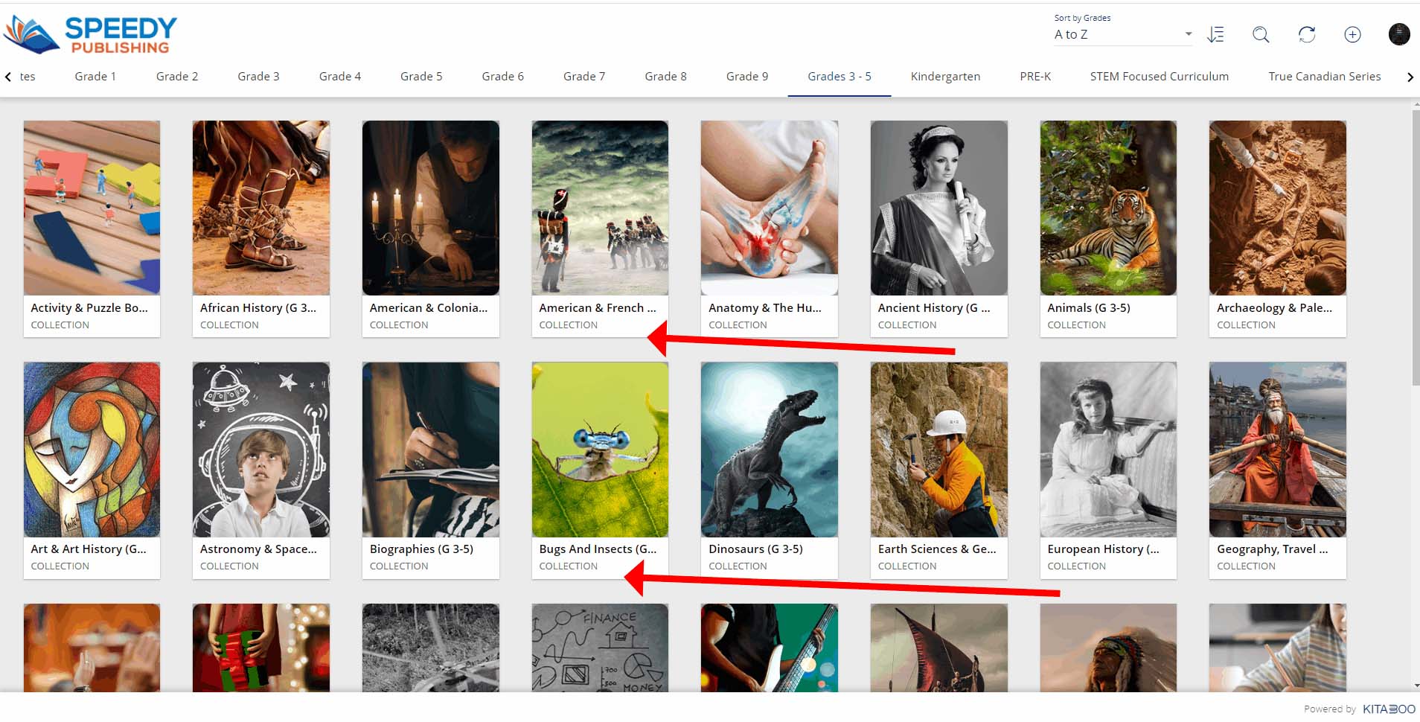Open American & French collection cover
The height and width of the screenshot is (722, 1420).
(600, 208)
